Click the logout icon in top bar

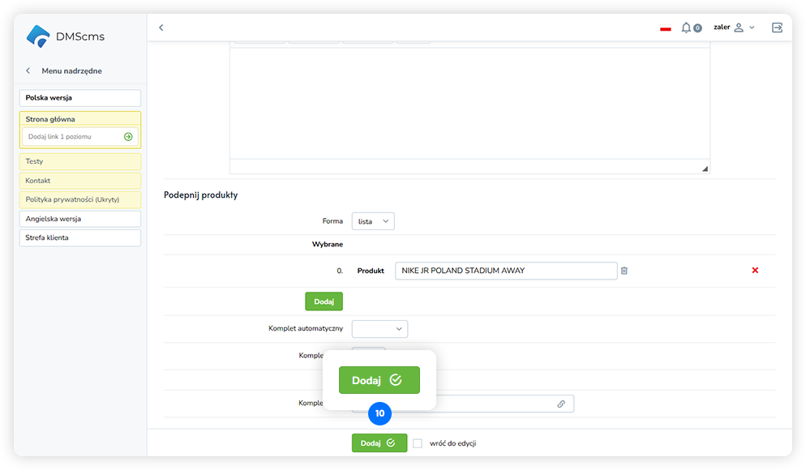tap(777, 28)
